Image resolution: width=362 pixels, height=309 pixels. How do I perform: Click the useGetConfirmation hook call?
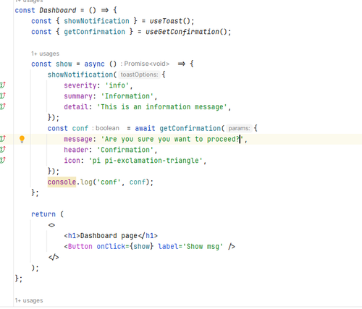click(182, 32)
